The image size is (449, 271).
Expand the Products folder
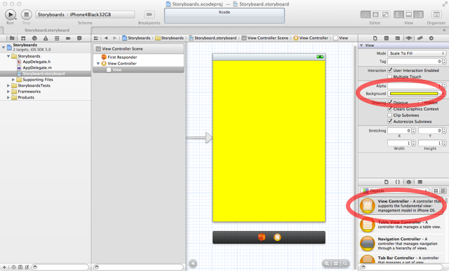pyautogui.click(x=8, y=97)
